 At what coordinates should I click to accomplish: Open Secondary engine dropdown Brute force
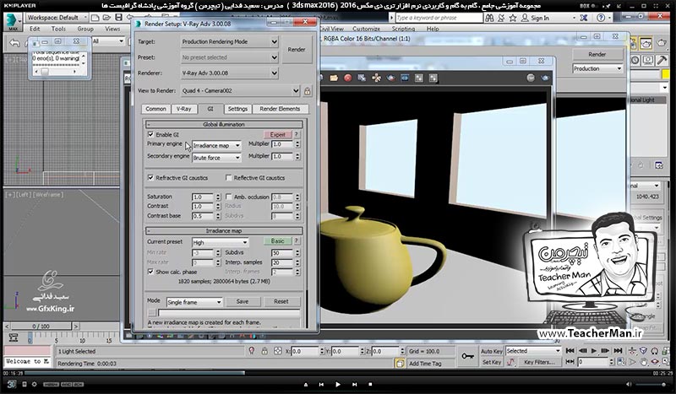tap(216, 158)
